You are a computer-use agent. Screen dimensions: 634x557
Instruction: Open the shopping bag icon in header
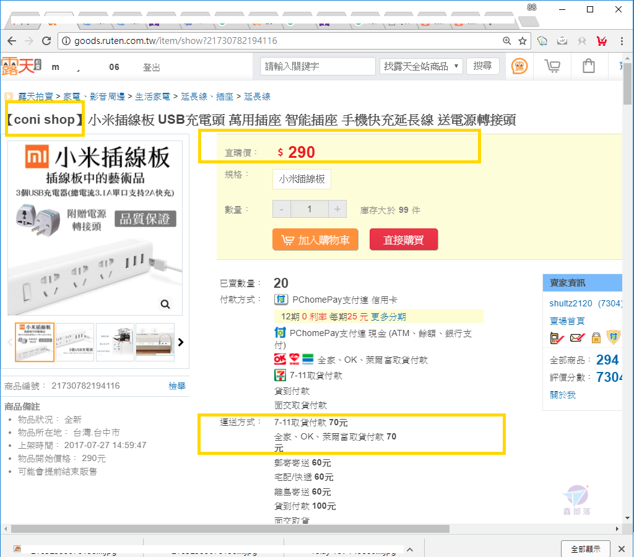click(588, 66)
